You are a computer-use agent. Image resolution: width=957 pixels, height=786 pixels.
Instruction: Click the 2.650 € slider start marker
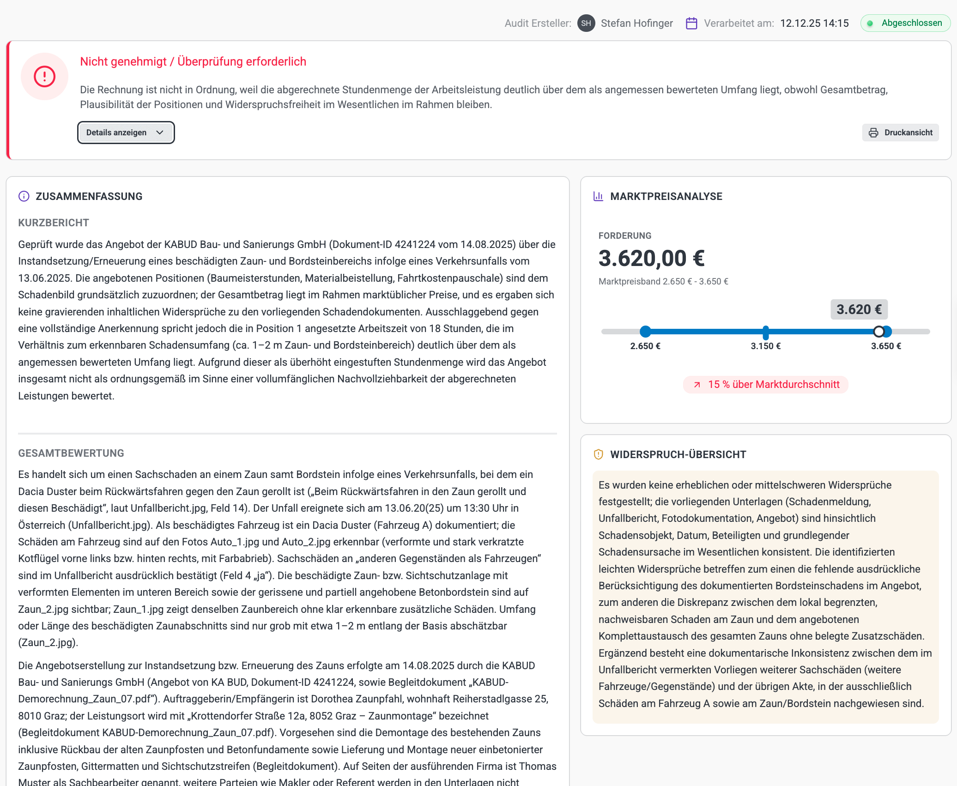tap(645, 331)
